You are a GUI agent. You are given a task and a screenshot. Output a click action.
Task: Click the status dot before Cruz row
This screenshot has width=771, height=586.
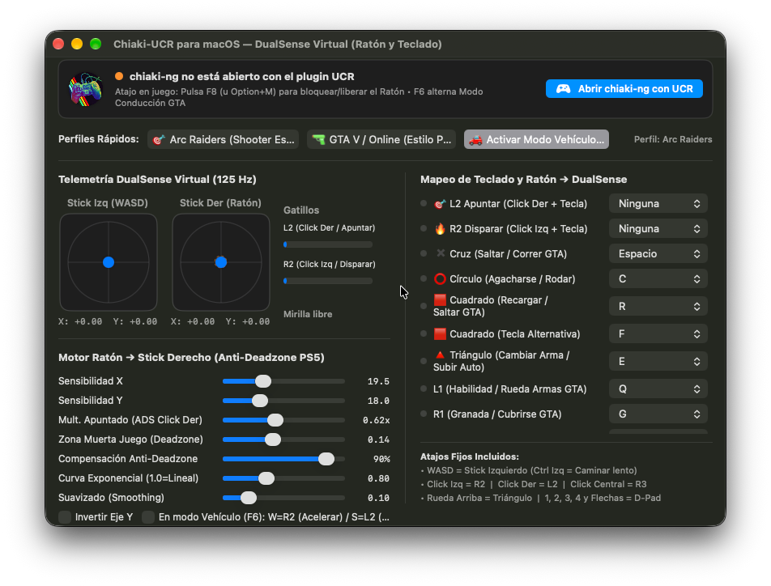click(x=424, y=253)
